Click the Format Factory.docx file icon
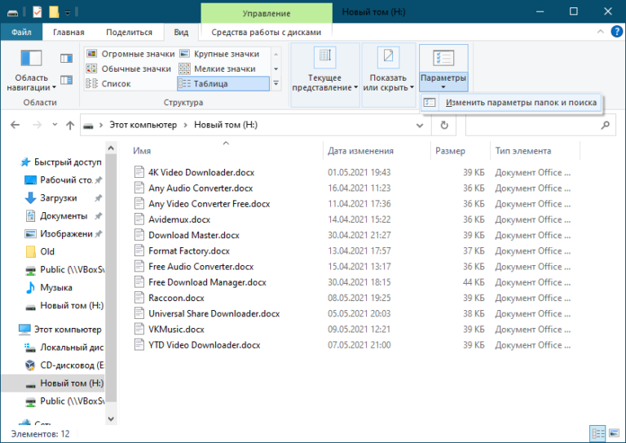 coord(139,250)
